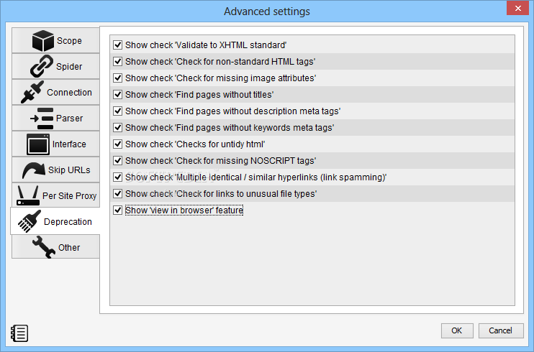The width and height of the screenshot is (534, 352).
Task: Switch to the Other tab label
Action: click(69, 248)
